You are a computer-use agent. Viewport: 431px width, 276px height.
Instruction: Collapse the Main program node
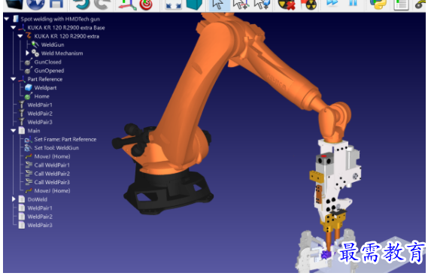[14, 131]
